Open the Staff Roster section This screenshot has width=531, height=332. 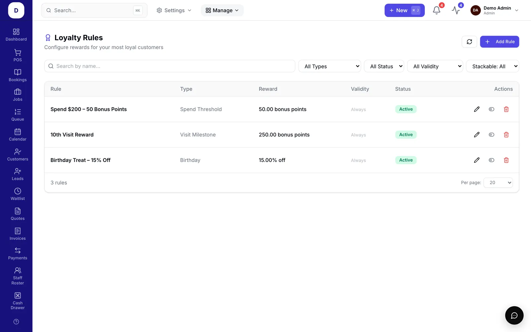(18, 276)
